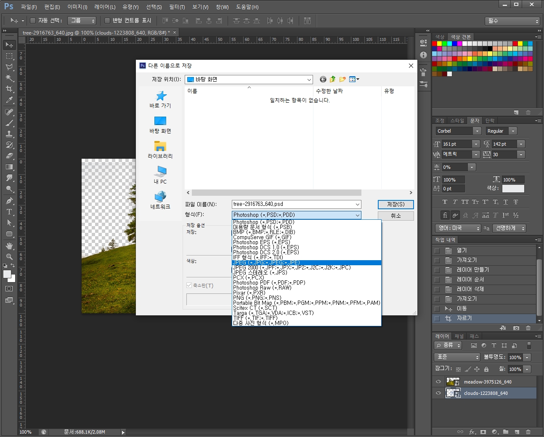The image size is (544, 437).
Task: Select the Pen tool
Action: [9, 201]
